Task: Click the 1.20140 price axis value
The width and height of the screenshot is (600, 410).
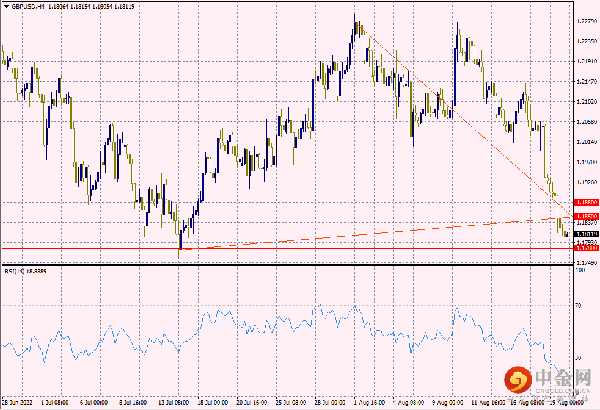Action: pyautogui.click(x=587, y=142)
